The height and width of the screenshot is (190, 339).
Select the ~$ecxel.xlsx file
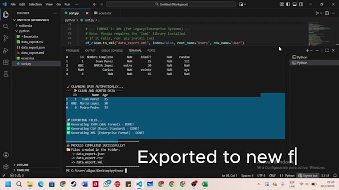pyautogui.click(x=30, y=37)
